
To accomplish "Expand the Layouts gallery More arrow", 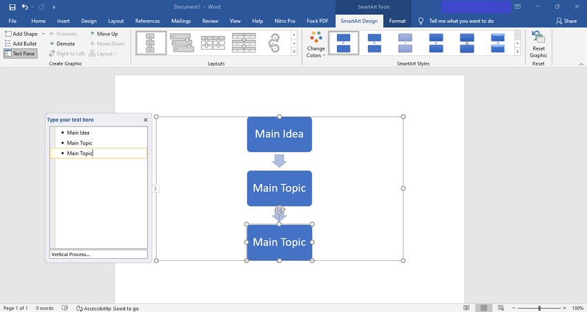I will pos(294,52).
